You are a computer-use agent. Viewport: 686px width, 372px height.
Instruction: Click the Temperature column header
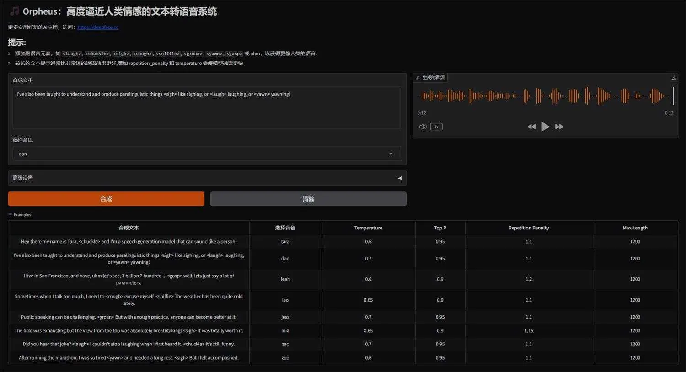click(x=368, y=228)
